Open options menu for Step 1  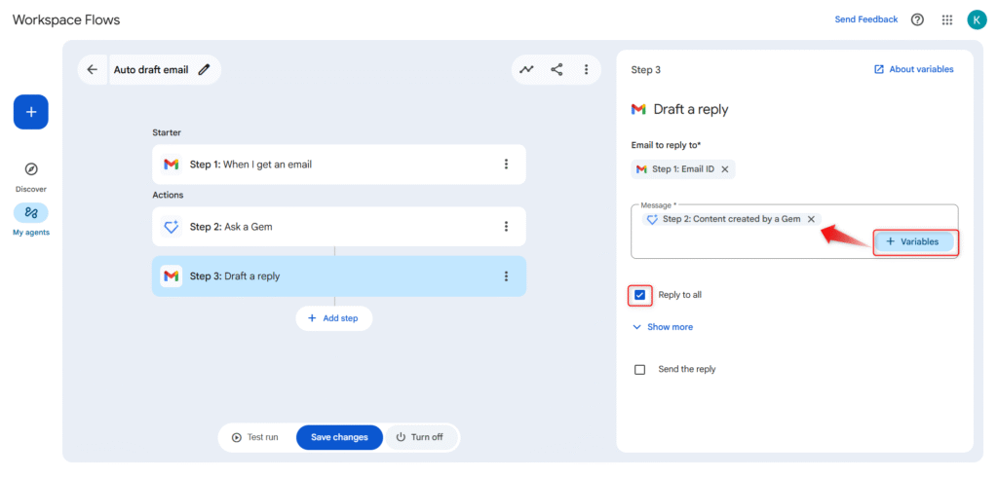point(506,165)
